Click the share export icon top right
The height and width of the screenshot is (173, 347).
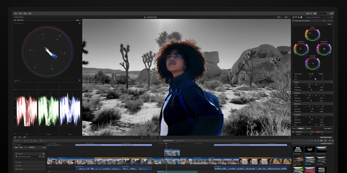tap(331, 13)
